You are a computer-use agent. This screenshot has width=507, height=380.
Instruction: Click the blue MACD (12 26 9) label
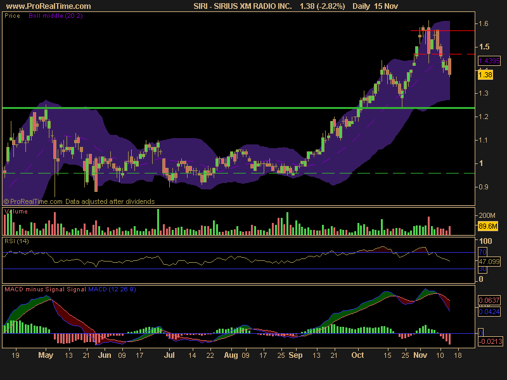[x=112, y=289]
